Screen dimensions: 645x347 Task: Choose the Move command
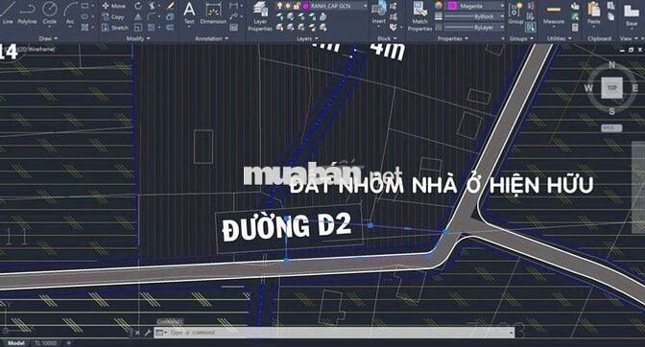click(x=114, y=6)
